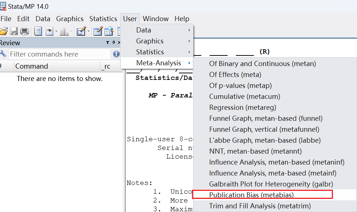Expand Data submenu under User menu
Image resolution: width=357 pixels, height=212 pixels.
pos(157,30)
